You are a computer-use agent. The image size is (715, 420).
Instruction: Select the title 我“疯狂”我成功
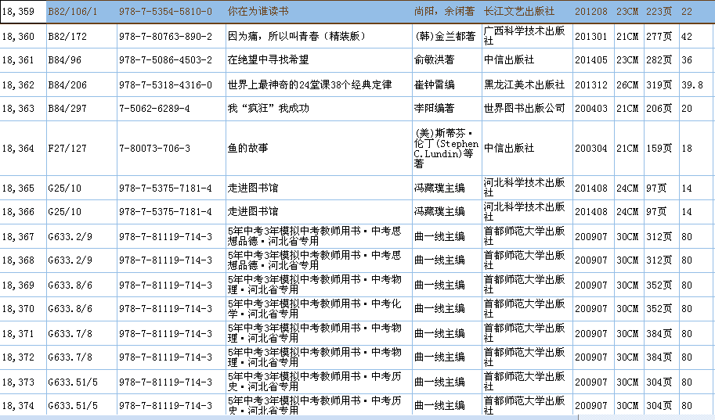[319, 109]
